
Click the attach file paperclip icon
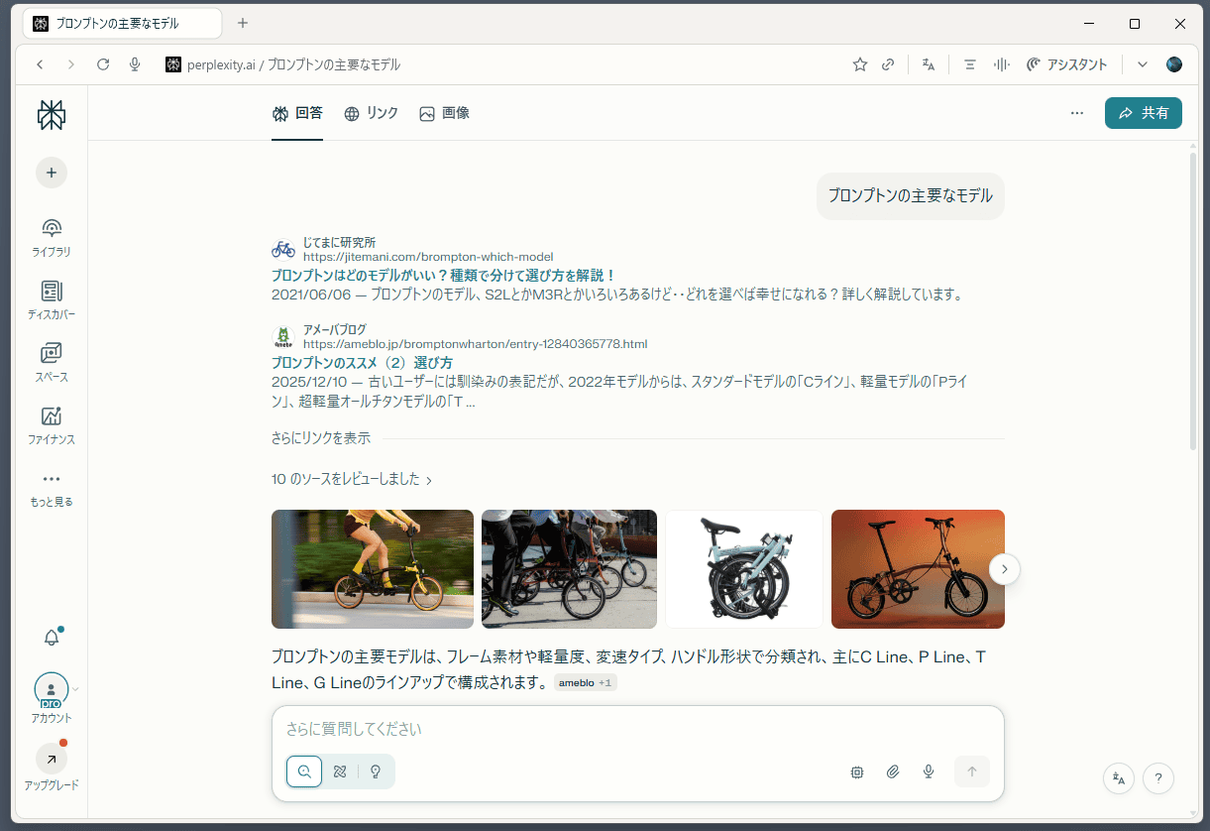click(893, 772)
